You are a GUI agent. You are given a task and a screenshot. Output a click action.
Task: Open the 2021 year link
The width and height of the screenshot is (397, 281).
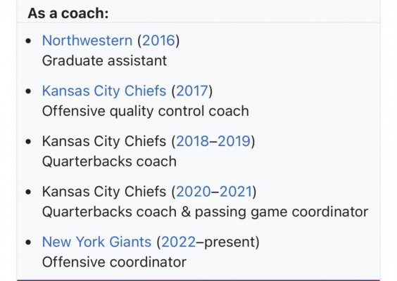coord(236,192)
